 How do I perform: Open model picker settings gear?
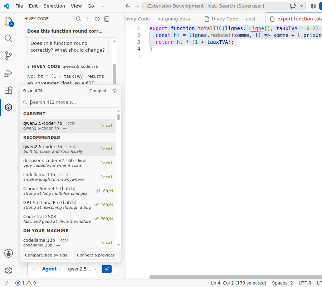(114, 91)
